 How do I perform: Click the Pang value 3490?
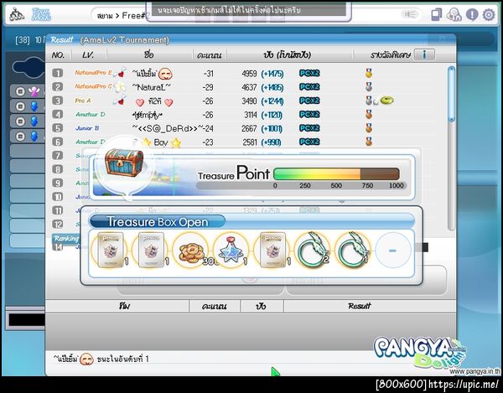(249, 101)
